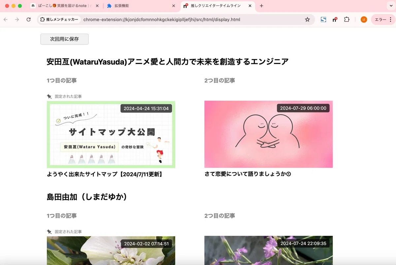Close the 拡張機能 tab
The width and height of the screenshot is (396, 265).
[174, 6]
